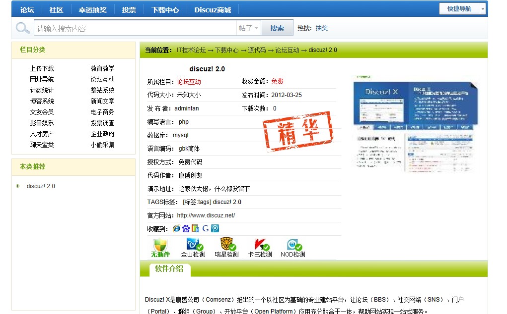Select 教育教学 category in sidebar

tap(102, 68)
